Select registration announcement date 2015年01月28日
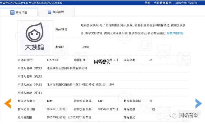The image size is (205, 124). 108,109
